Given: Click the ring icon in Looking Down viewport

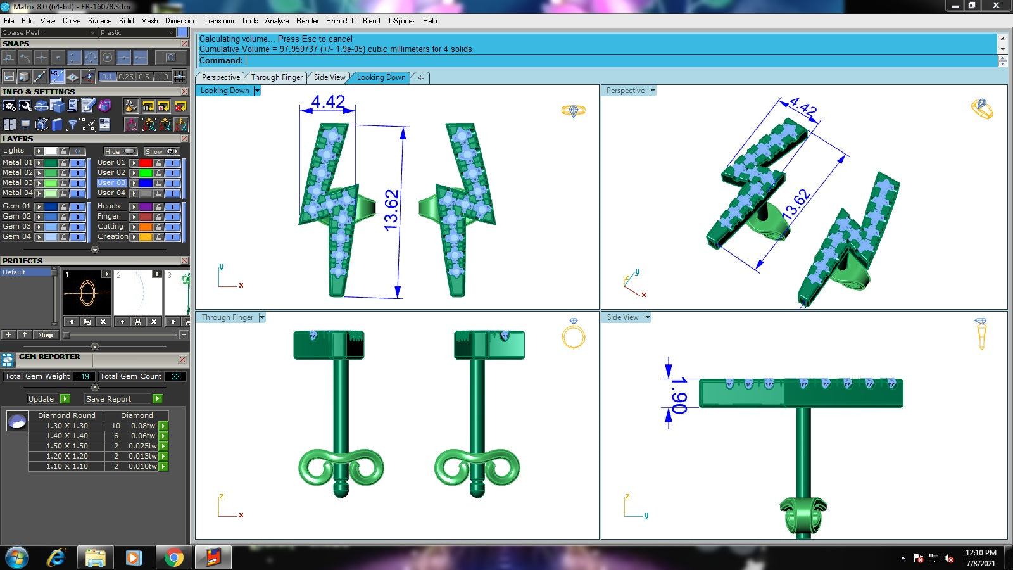Looking at the screenshot, I should pyautogui.click(x=573, y=111).
